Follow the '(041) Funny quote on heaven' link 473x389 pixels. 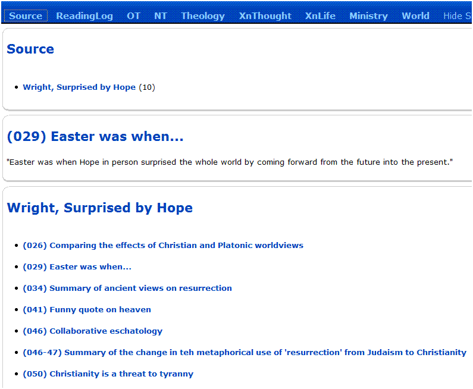pyautogui.click(x=87, y=310)
